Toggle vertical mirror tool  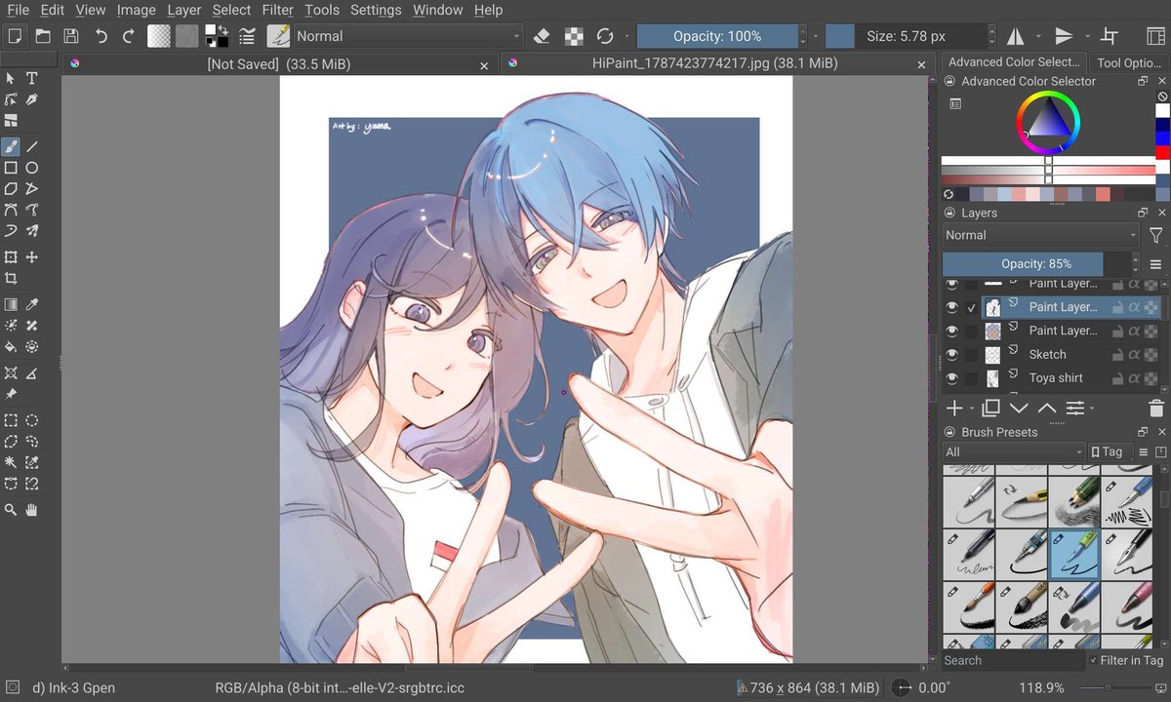[1064, 36]
